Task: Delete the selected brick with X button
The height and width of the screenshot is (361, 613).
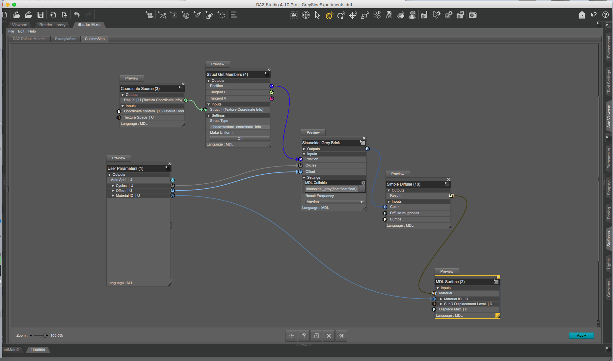Action: [329, 336]
